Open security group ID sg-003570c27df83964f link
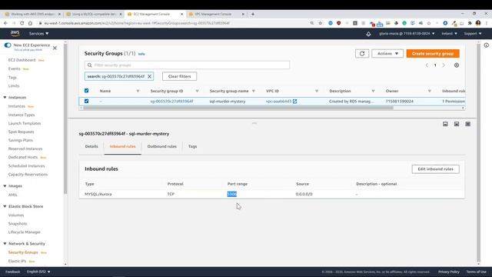Image resolution: width=492 pixels, height=277 pixels. (x=171, y=102)
